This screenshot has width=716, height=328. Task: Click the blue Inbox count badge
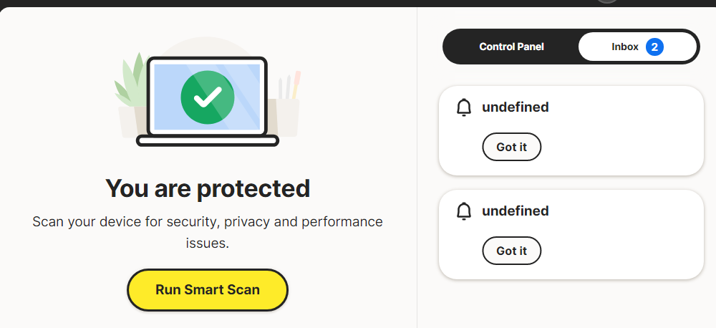(x=654, y=47)
